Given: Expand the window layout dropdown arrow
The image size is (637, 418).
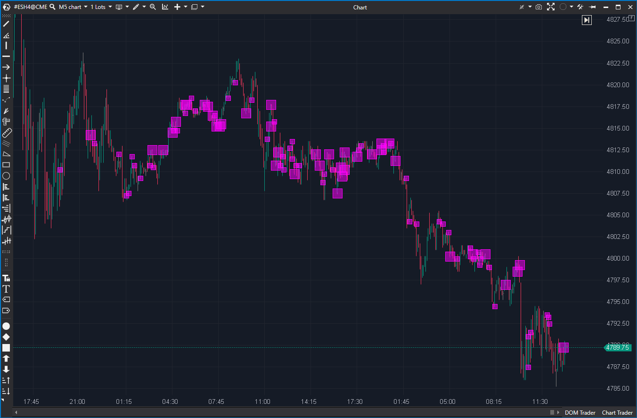Looking at the screenshot, I should (202, 7).
